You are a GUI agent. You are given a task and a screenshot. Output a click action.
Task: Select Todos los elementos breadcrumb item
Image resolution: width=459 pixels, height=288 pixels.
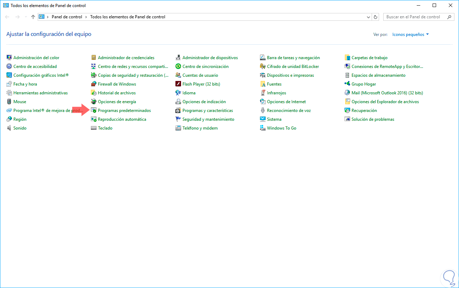click(x=128, y=17)
